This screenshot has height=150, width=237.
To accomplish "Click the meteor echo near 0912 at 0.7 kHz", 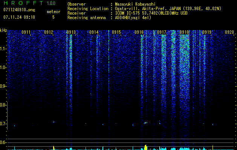I will click(54, 122).
